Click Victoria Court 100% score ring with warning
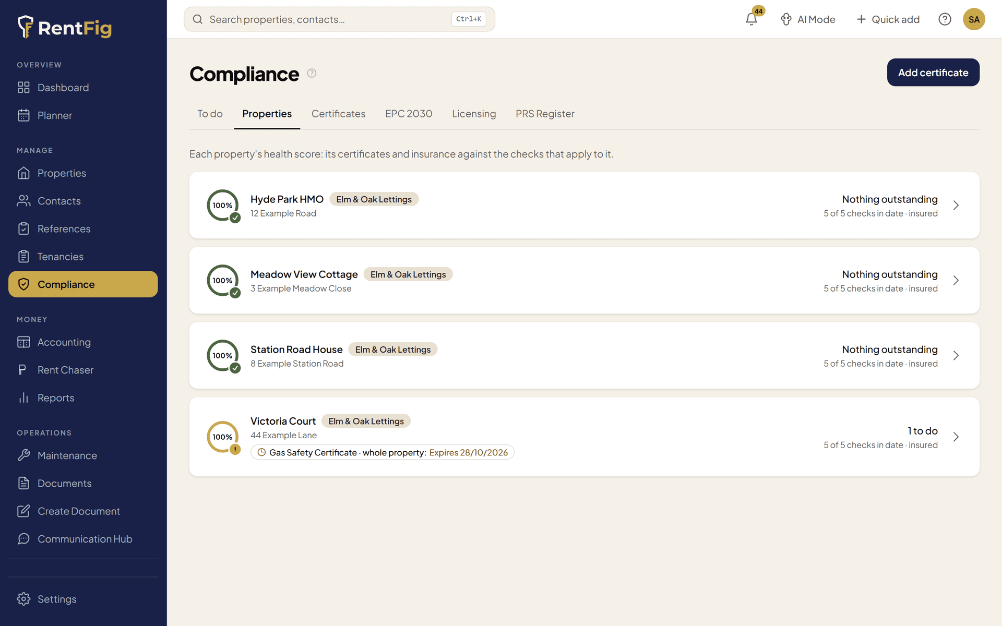The width and height of the screenshot is (1002, 626). [223, 437]
